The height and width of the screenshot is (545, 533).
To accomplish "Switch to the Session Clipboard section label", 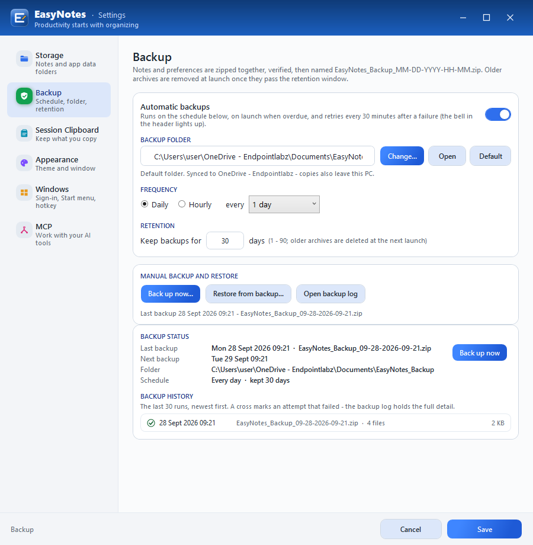I will coord(67,130).
